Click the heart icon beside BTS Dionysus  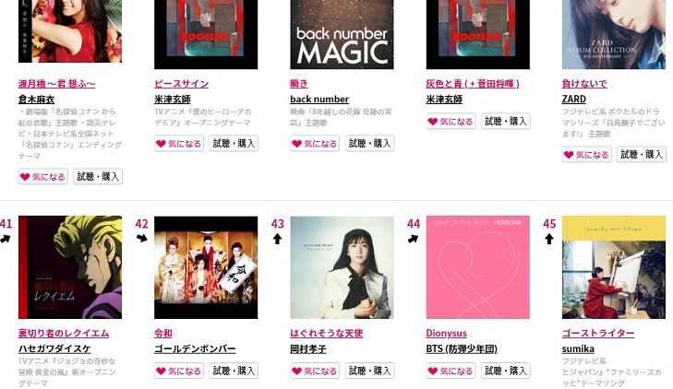pyautogui.click(x=433, y=371)
